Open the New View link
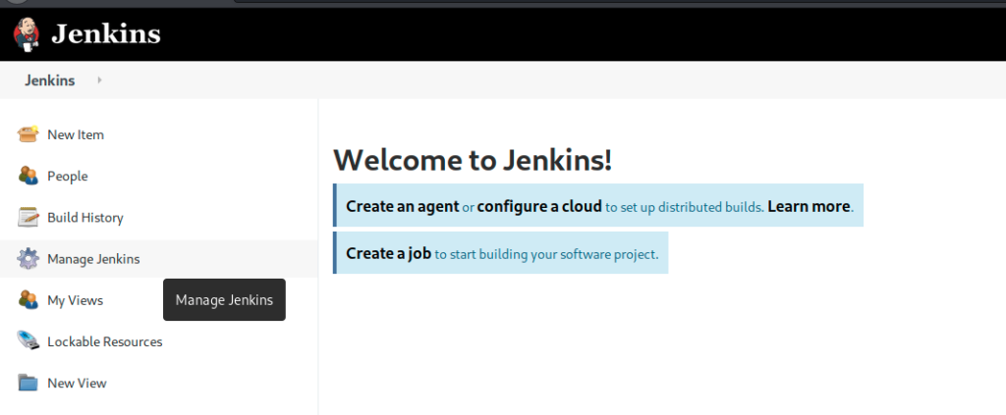 77,383
